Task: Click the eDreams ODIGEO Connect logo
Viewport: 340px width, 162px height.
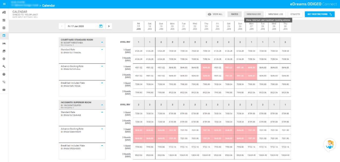Action: 314,4
